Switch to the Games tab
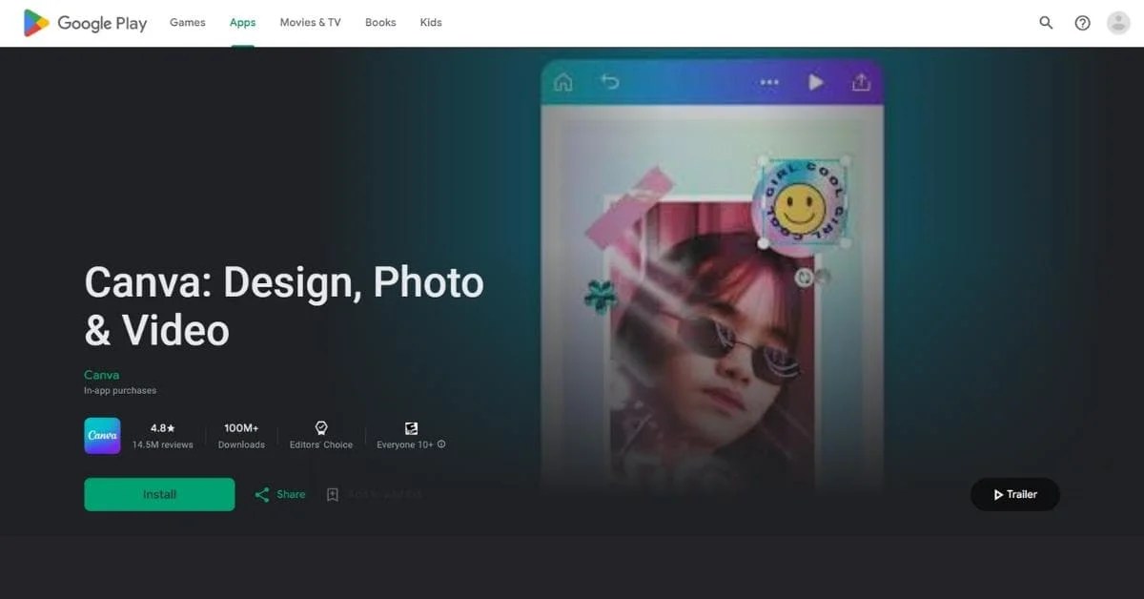 pos(187,22)
